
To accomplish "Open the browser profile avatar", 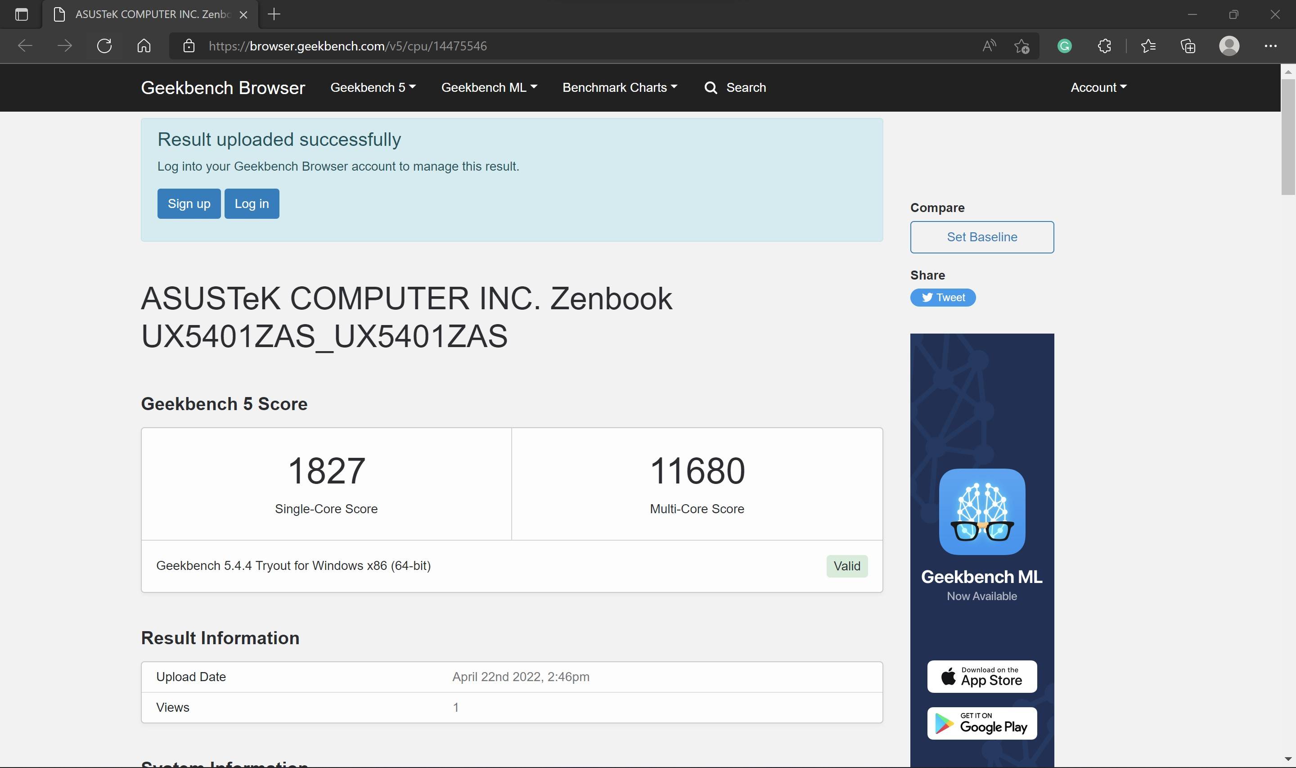I will (1229, 46).
